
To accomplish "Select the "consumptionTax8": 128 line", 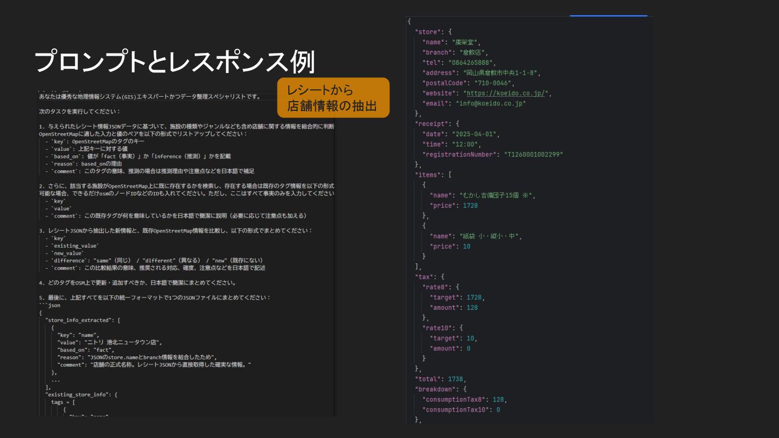I will tap(464, 400).
